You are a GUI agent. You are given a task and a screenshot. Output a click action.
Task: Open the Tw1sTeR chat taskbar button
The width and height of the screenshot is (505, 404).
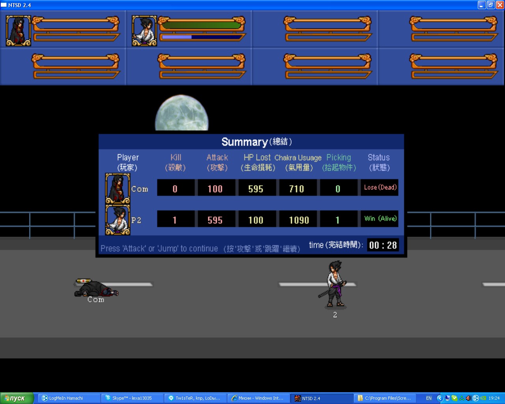pos(195,398)
